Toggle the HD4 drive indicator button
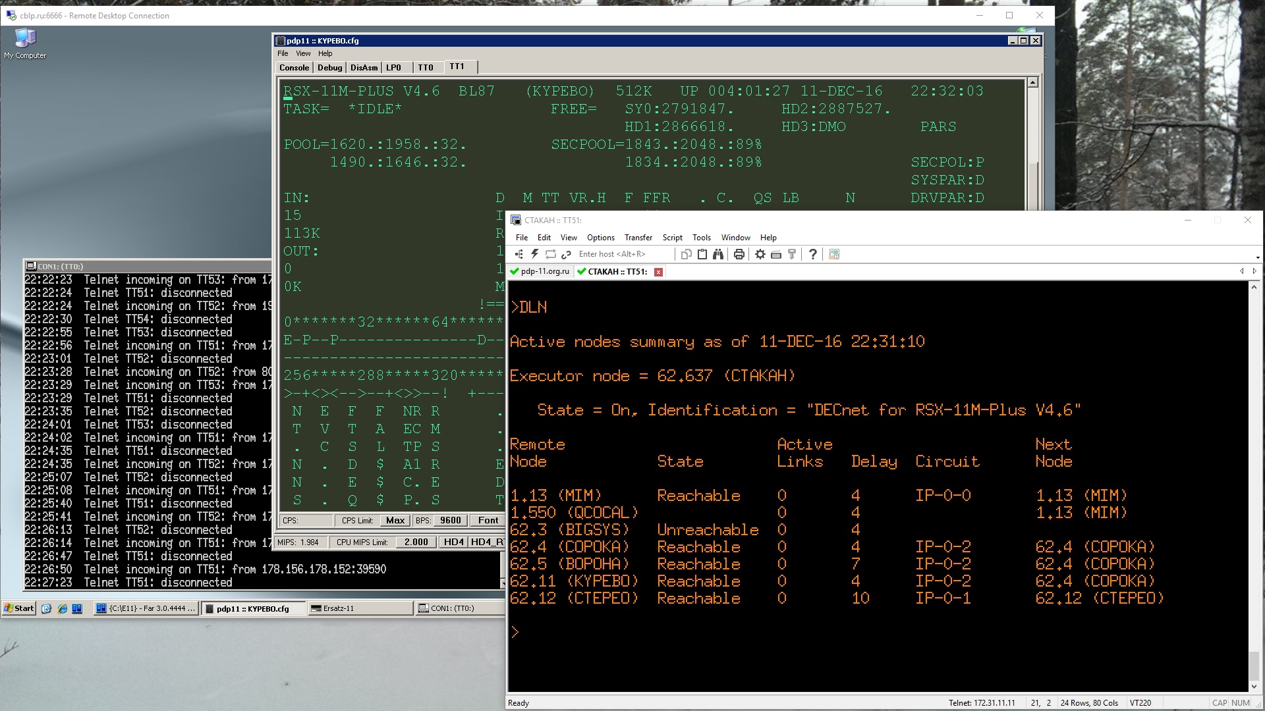This screenshot has height=711, width=1265. [x=453, y=542]
